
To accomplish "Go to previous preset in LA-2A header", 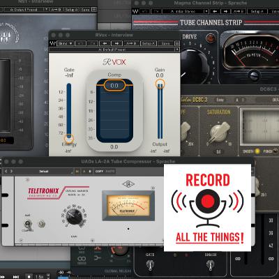I will click(6, 172).
